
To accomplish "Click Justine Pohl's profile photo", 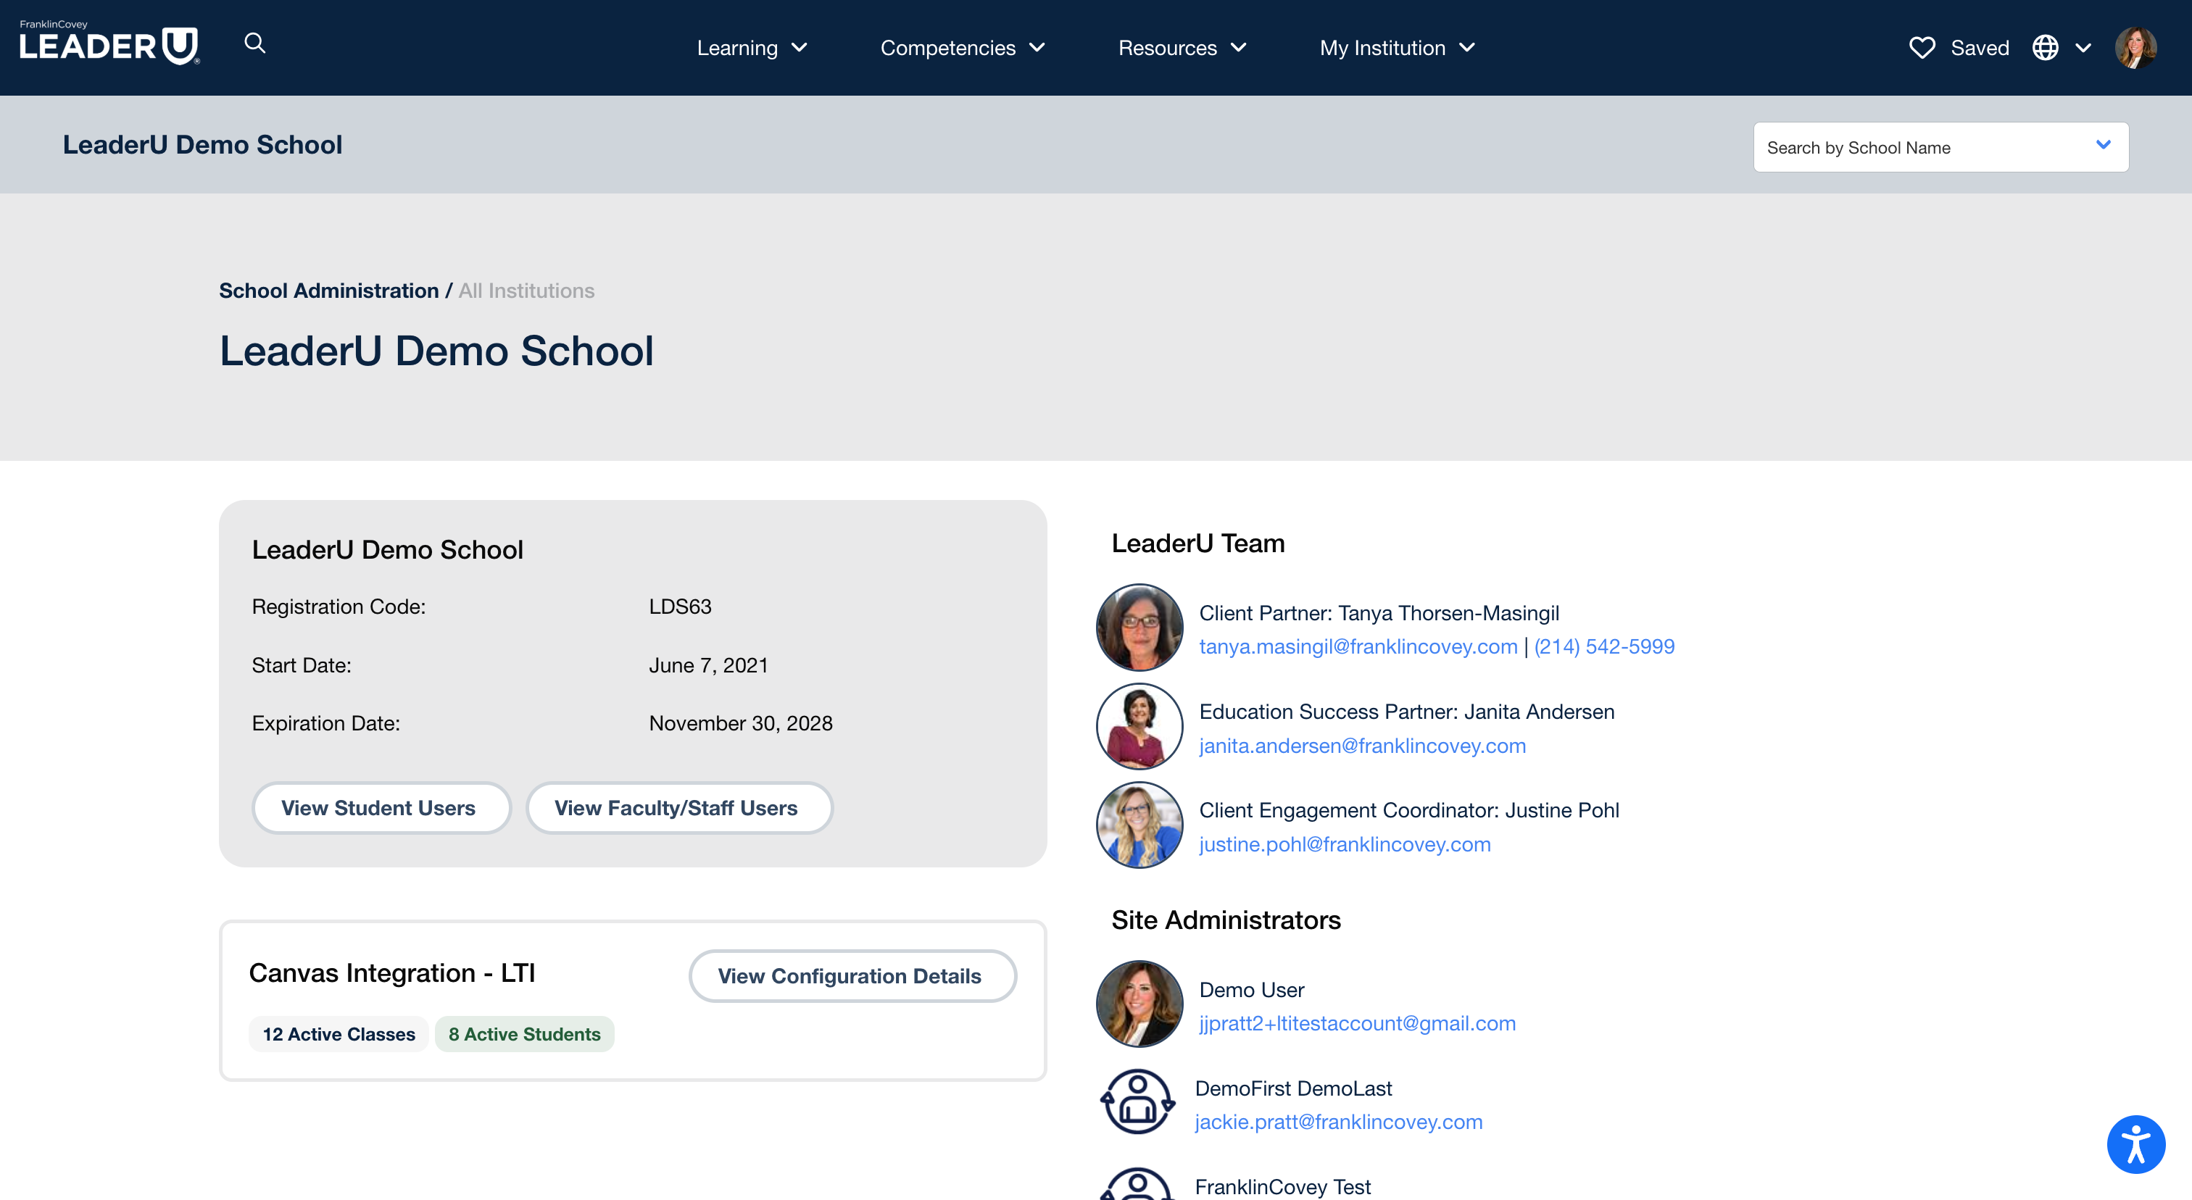I will coord(1139,825).
